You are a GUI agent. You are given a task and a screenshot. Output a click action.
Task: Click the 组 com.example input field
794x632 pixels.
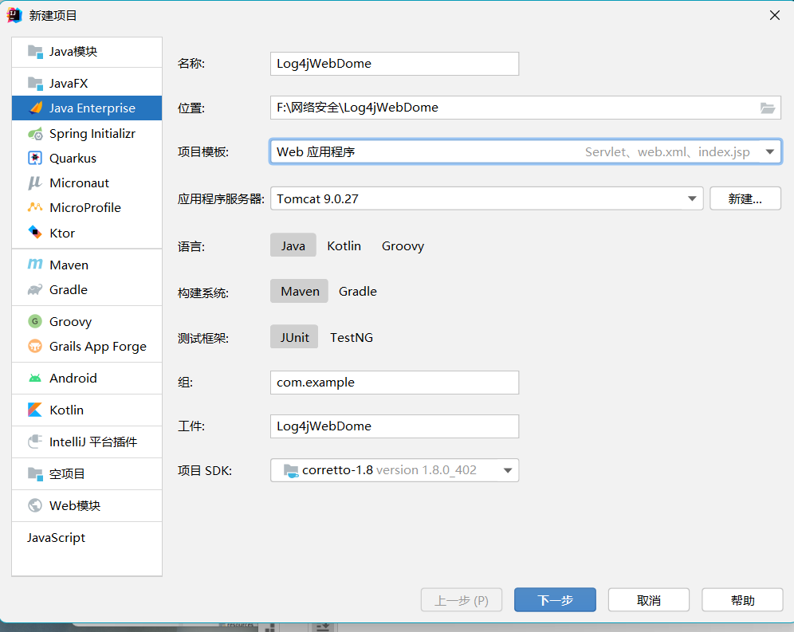click(x=395, y=383)
